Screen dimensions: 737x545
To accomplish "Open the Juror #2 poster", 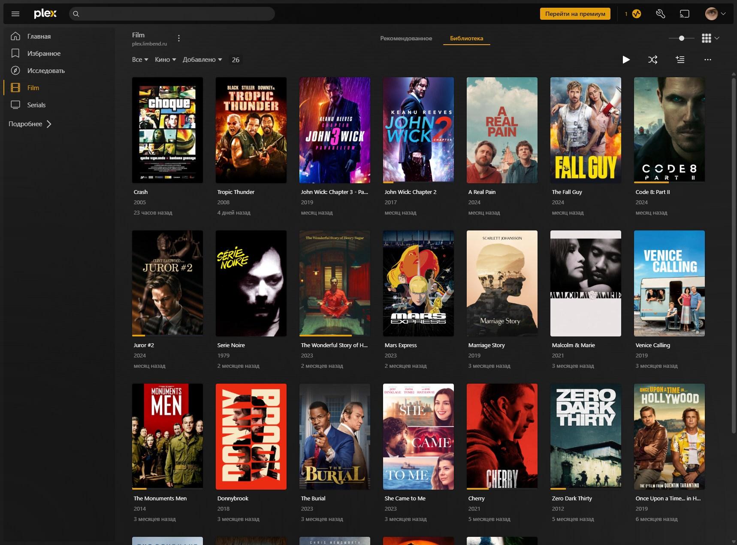I will 167,283.
